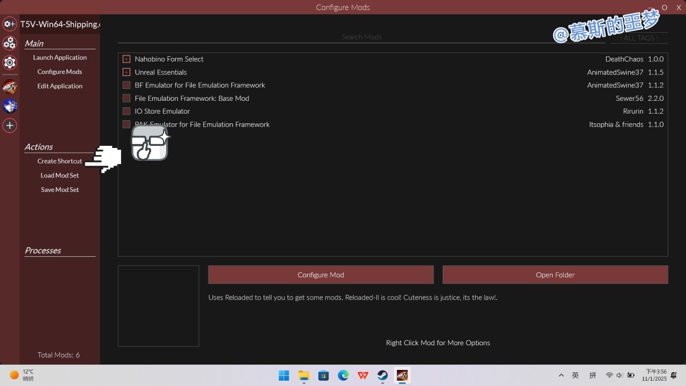This screenshot has width=686, height=386.
Task: Click the Open Folder button
Action: [x=555, y=274]
